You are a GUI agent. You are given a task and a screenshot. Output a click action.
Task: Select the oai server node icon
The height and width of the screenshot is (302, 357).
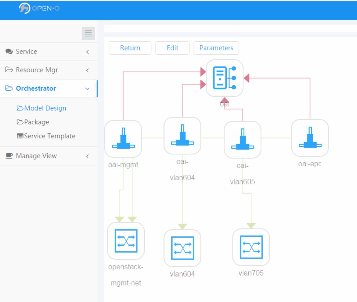224,78
